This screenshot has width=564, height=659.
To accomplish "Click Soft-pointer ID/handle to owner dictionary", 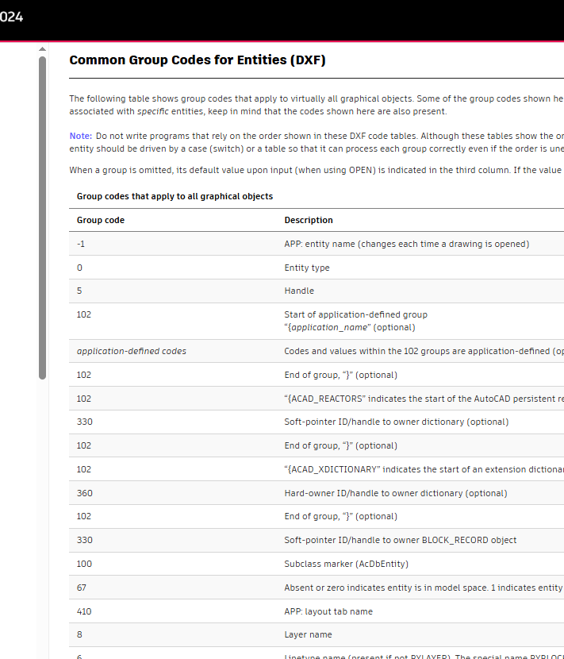I will coord(396,422).
